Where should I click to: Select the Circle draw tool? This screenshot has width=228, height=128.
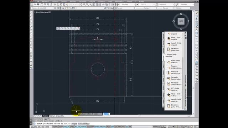31,30
